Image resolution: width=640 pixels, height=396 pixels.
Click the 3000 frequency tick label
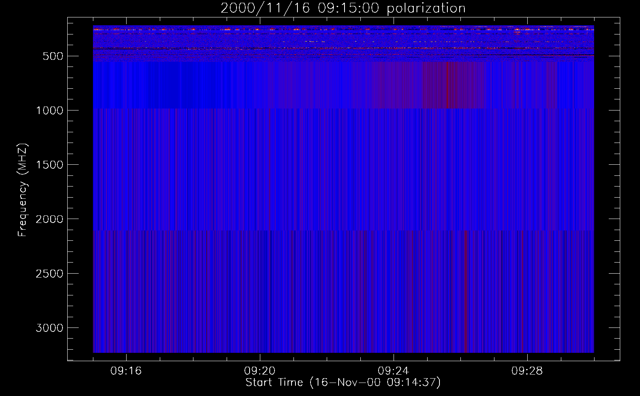[49, 328]
